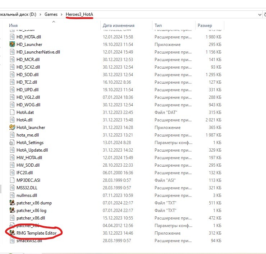Click the type Файл "ASI"

tap(165, 180)
